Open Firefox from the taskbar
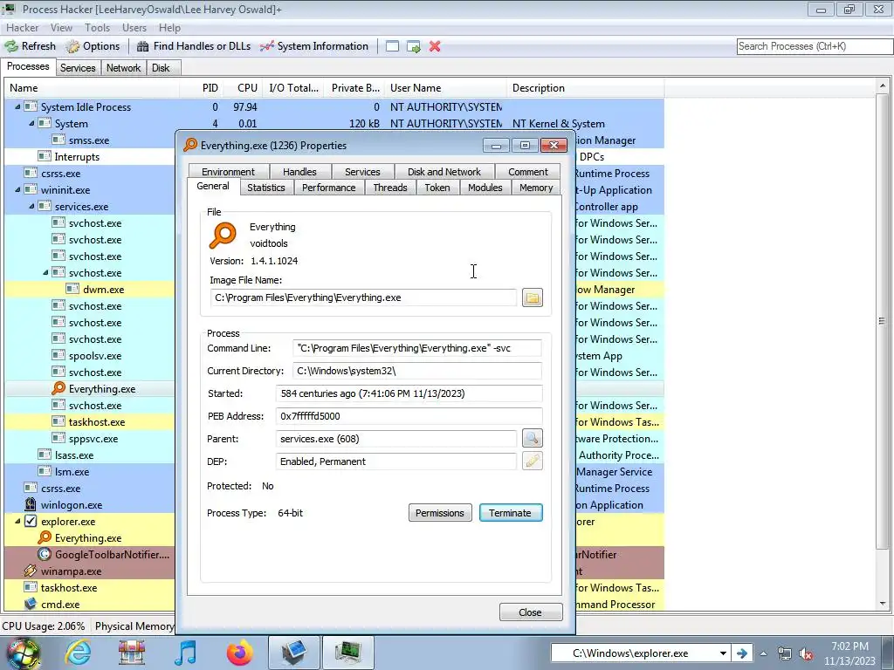894x670 pixels. point(239,653)
